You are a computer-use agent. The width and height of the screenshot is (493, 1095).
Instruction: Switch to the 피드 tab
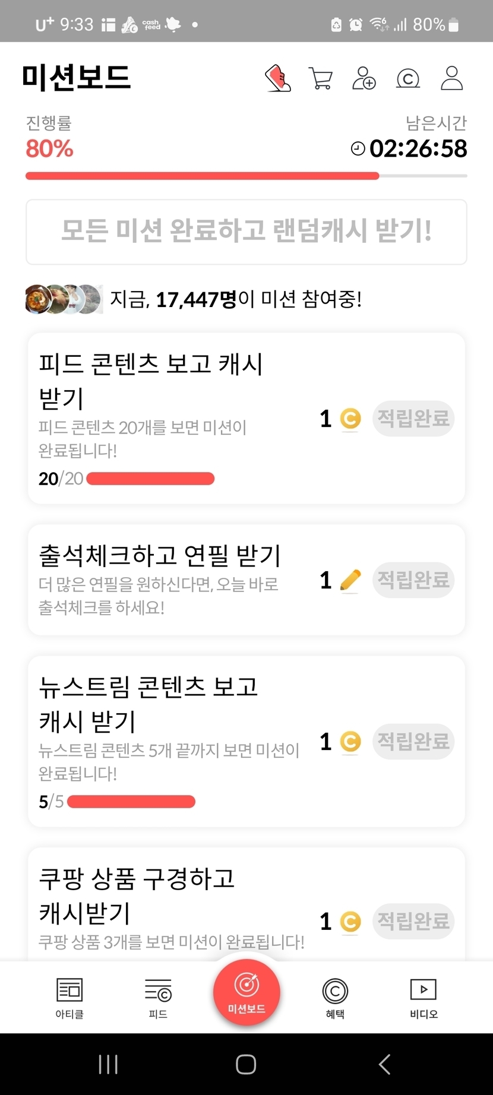tap(158, 998)
